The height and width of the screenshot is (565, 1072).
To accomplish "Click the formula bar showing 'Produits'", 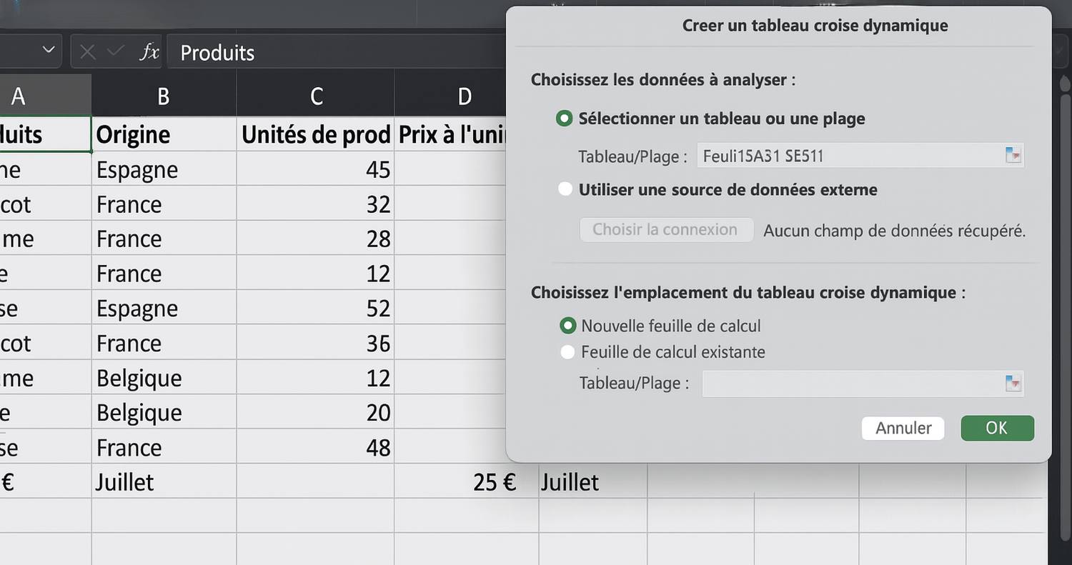I will [x=336, y=52].
